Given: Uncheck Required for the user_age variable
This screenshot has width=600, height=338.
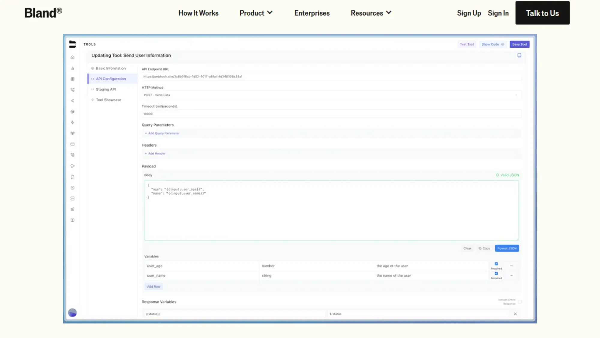Looking at the screenshot, I should 496,263.
